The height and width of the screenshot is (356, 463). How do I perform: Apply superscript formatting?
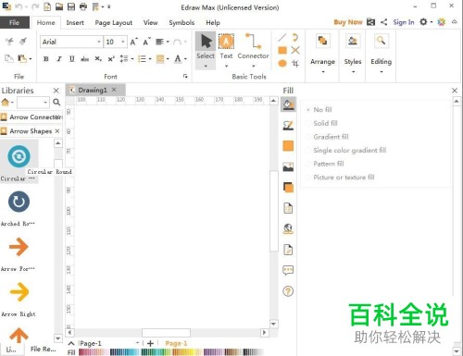(x=111, y=58)
